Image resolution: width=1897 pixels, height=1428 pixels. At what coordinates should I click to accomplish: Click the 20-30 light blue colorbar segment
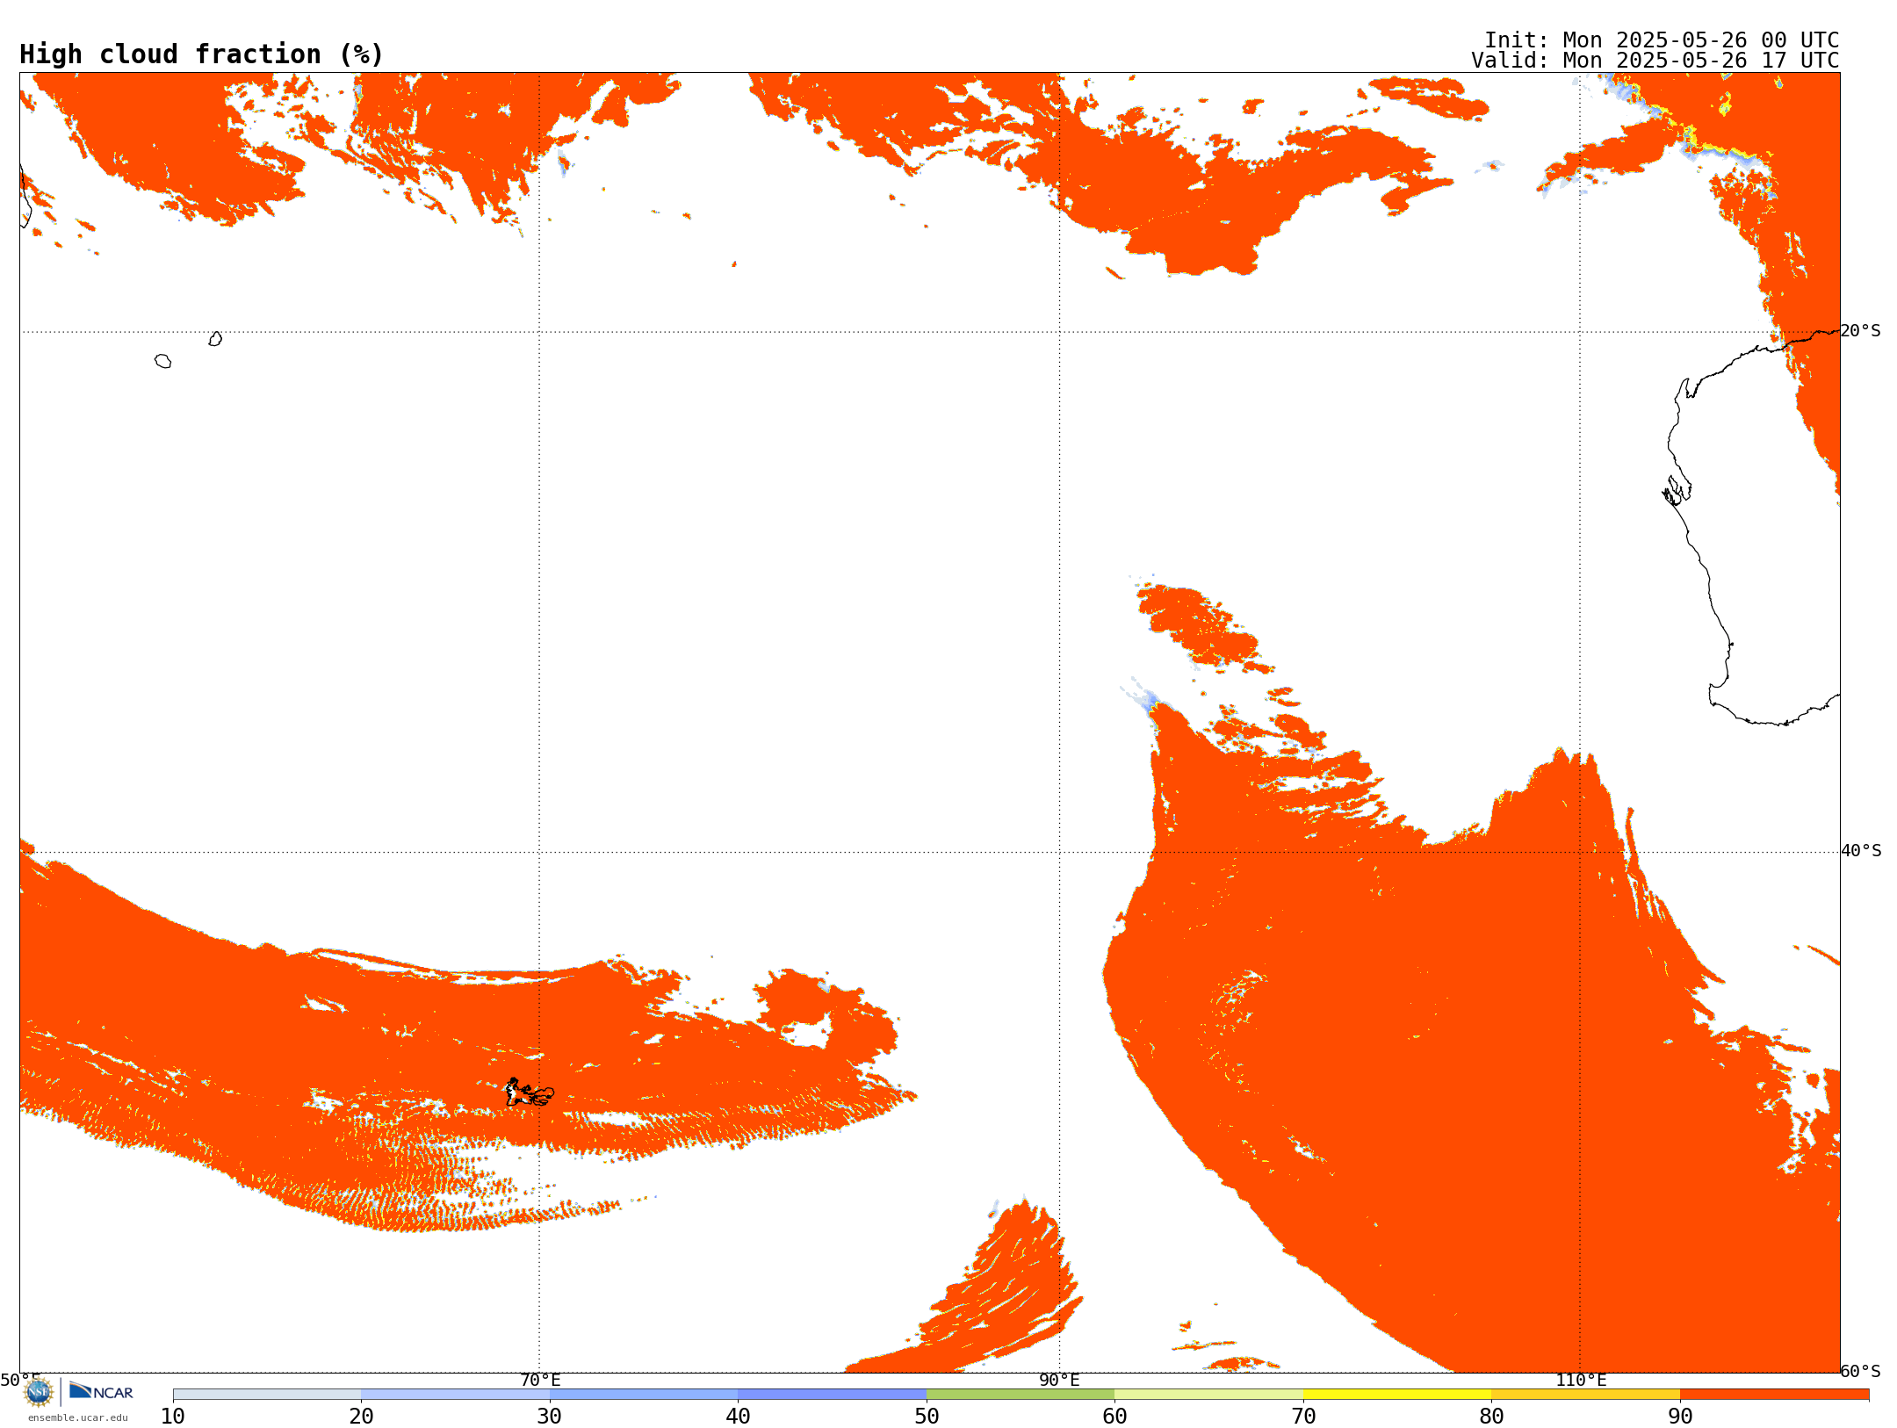(455, 1395)
